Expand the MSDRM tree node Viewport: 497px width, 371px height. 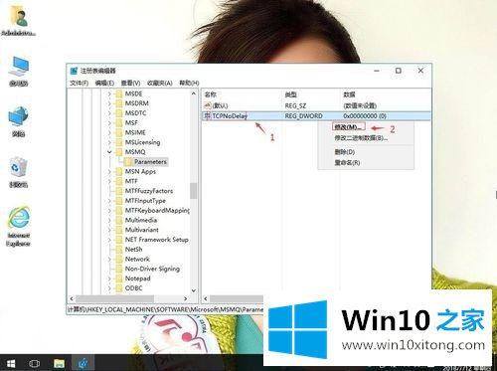click(x=109, y=103)
